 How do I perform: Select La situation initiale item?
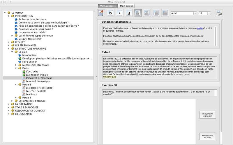click(37, 75)
